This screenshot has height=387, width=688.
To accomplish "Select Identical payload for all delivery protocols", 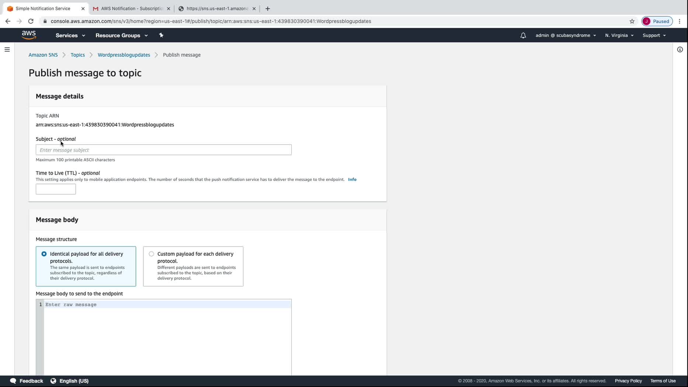I will pos(86,266).
